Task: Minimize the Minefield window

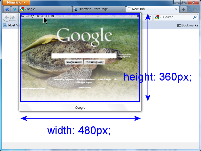Action: [177, 3]
